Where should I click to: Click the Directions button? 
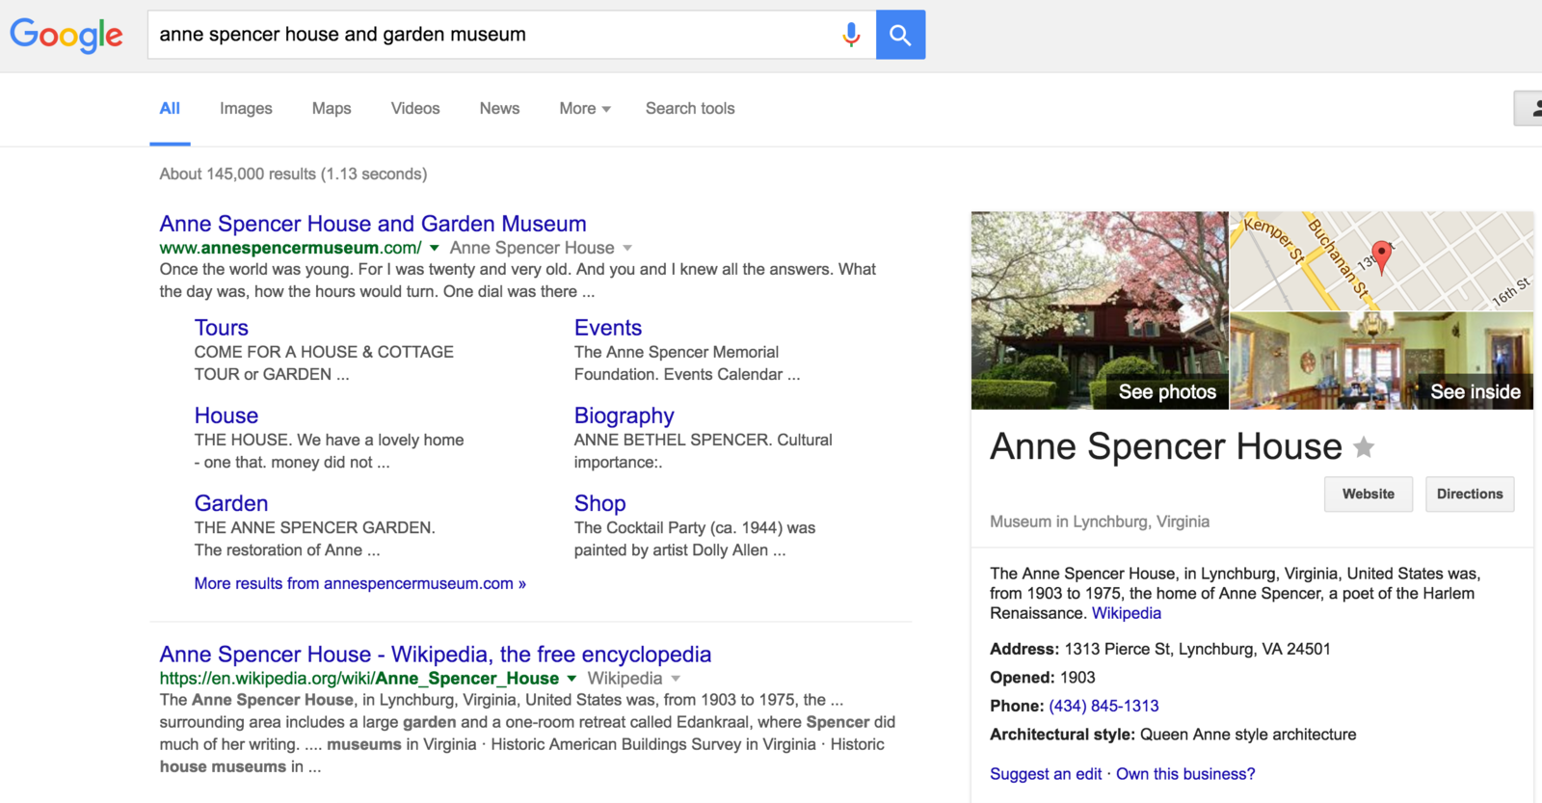click(1470, 495)
